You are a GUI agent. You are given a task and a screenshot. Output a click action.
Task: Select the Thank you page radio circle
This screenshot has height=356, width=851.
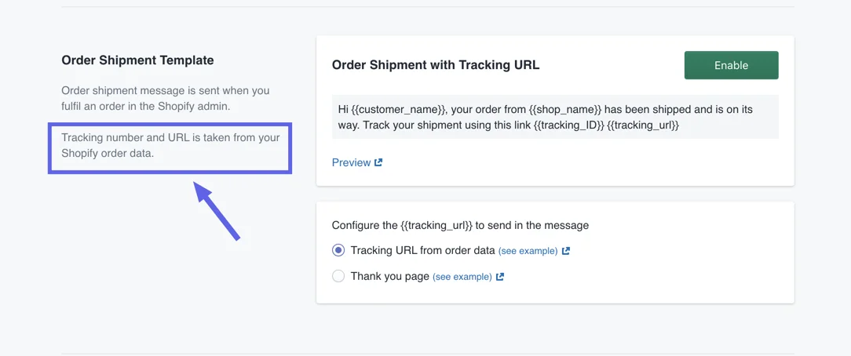[x=338, y=276]
